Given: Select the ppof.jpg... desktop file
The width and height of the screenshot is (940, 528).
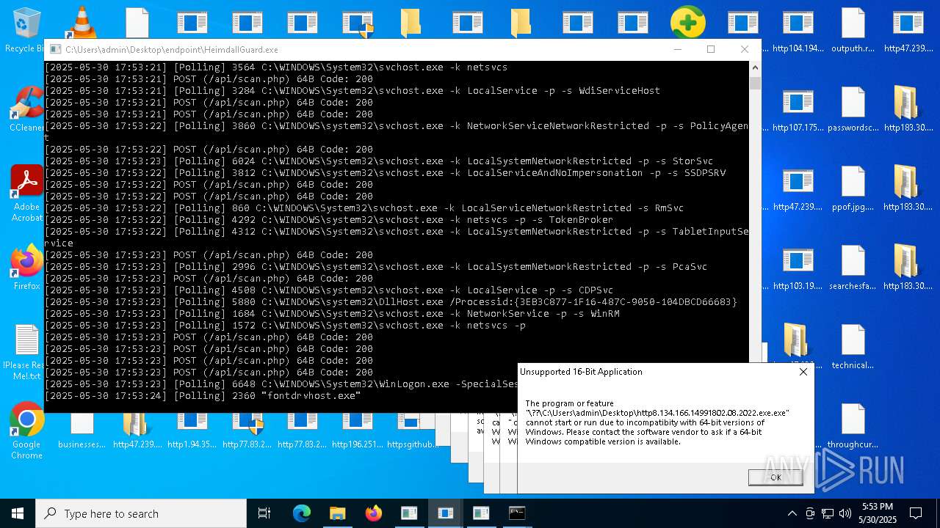Looking at the screenshot, I should (853, 188).
